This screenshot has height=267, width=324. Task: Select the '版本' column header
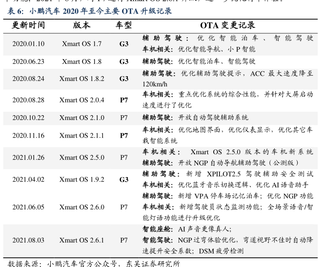(81, 25)
